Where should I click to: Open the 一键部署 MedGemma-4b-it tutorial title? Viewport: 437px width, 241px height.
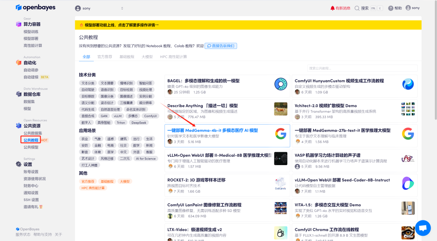pyautogui.click(x=213, y=130)
